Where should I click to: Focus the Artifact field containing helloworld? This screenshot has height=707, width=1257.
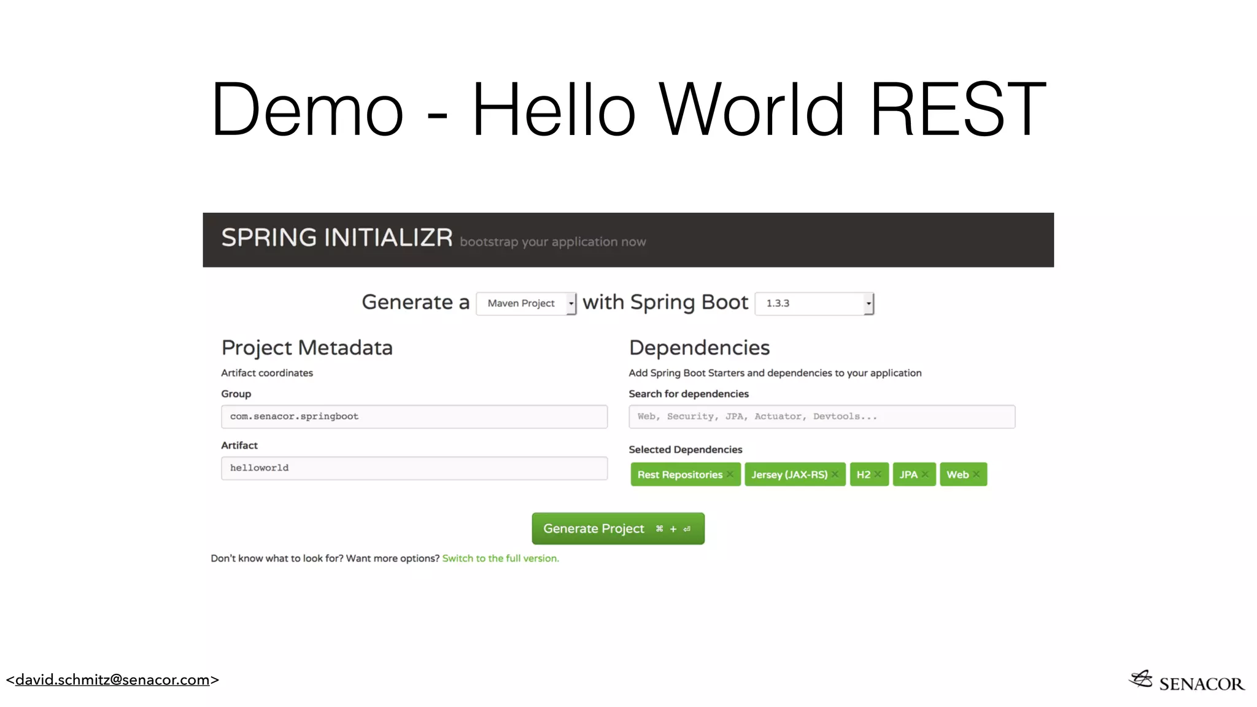click(x=414, y=468)
